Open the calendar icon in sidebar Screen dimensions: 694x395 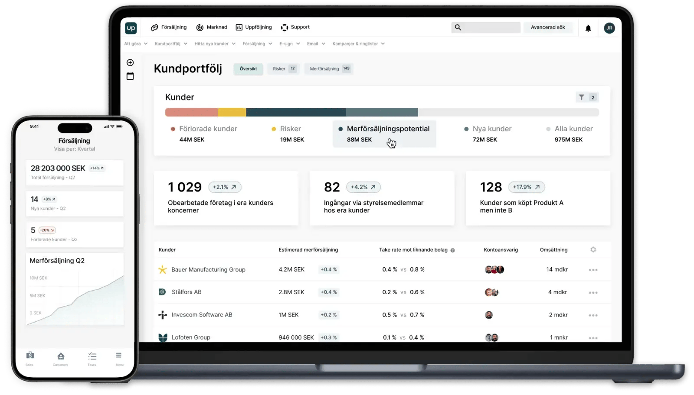tap(130, 76)
